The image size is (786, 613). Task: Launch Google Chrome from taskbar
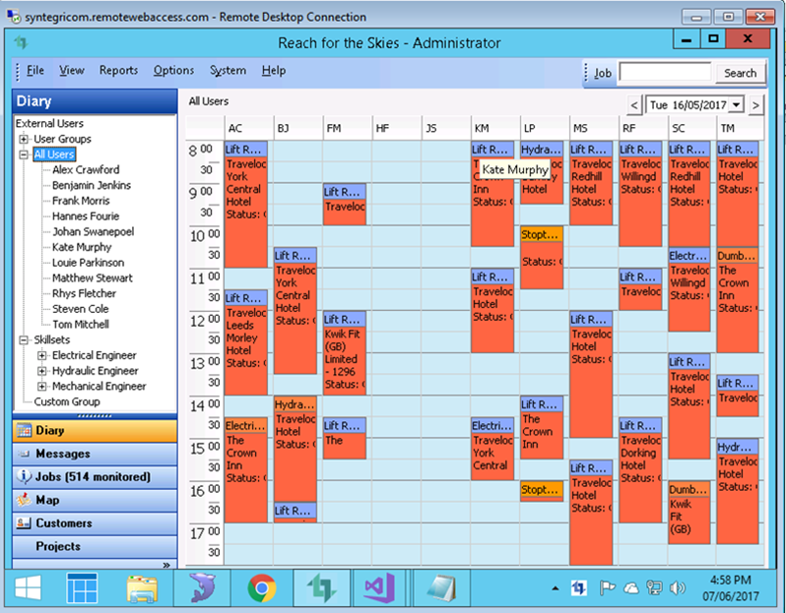tap(262, 588)
